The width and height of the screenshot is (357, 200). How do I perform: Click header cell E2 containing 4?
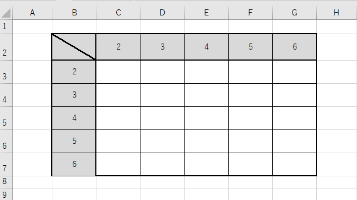206,47
